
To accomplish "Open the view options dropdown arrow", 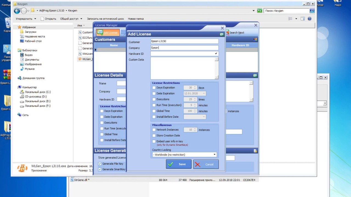I will click(x=296, y=19).
